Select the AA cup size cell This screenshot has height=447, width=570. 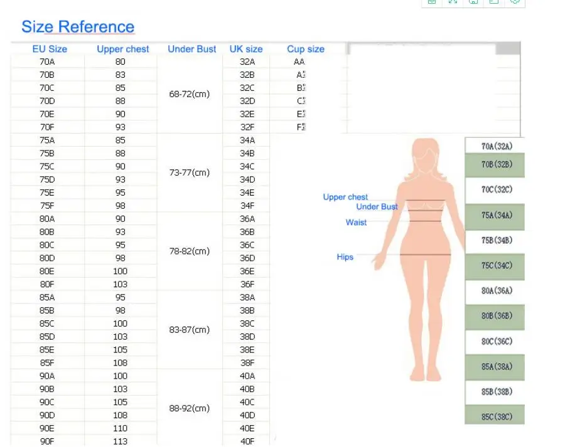tap(299, 61)
